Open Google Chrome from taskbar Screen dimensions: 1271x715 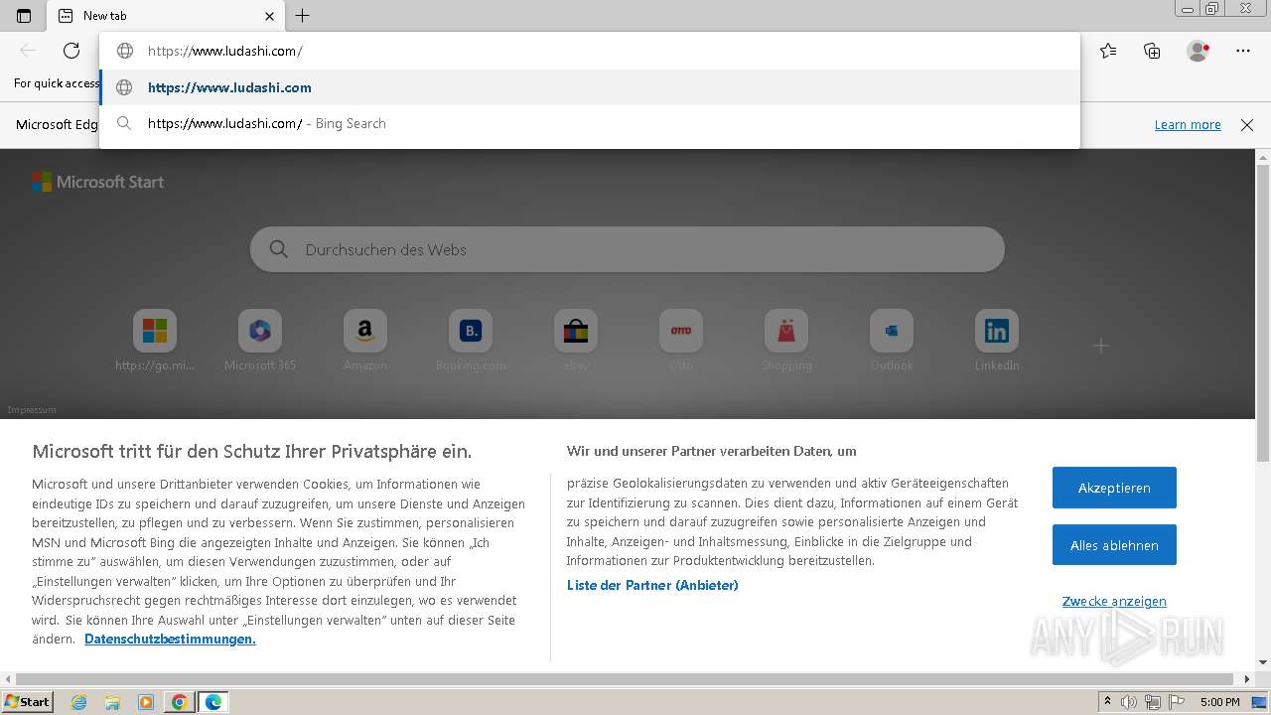(180, 702)
